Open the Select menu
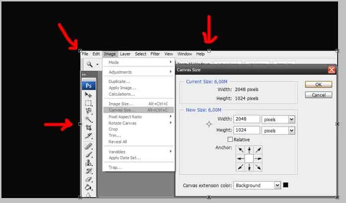This screenshot has height=203, width=346. (141, 54)
